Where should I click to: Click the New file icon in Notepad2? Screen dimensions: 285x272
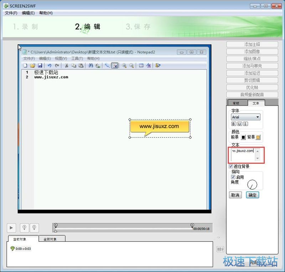pyautogui.click(x=26, y=66)
